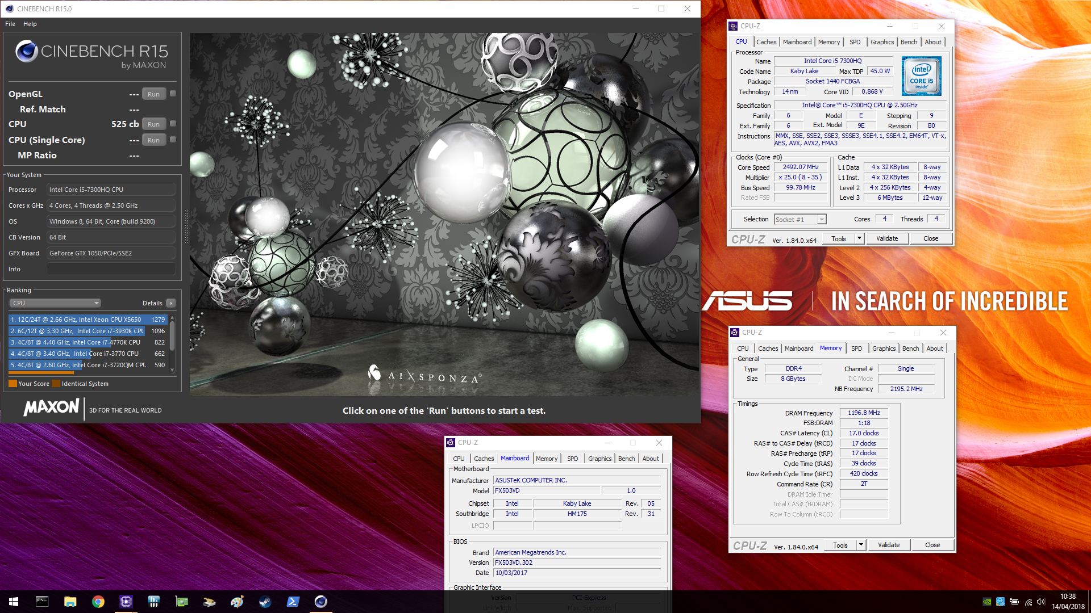Click the MAXON logo at bottom left
Screen dimensions: 1091x613
(51, 407)
